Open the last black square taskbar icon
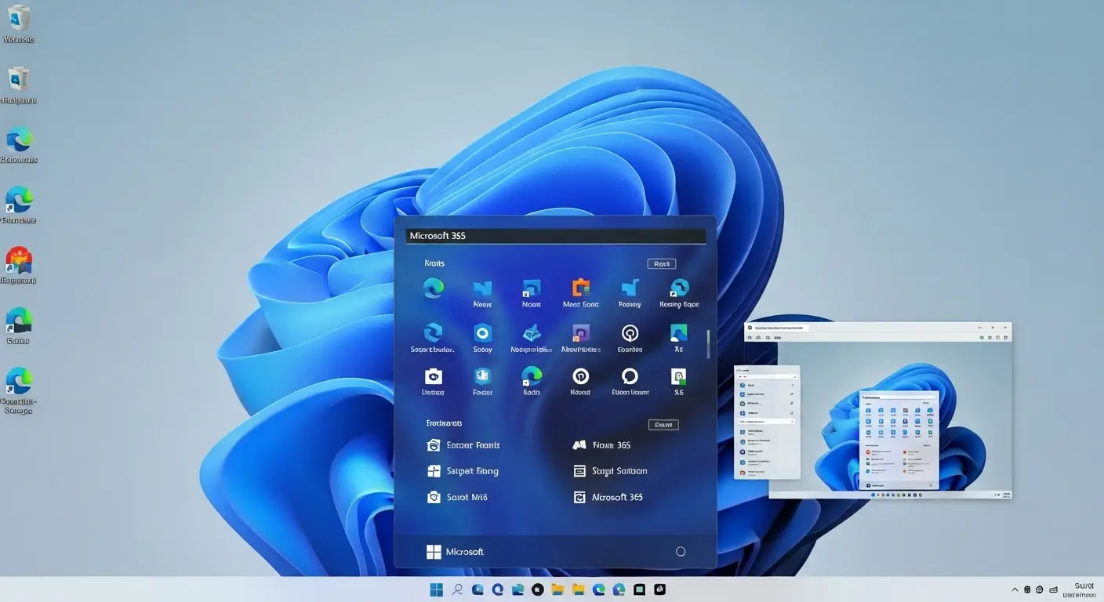 point(660,589)
